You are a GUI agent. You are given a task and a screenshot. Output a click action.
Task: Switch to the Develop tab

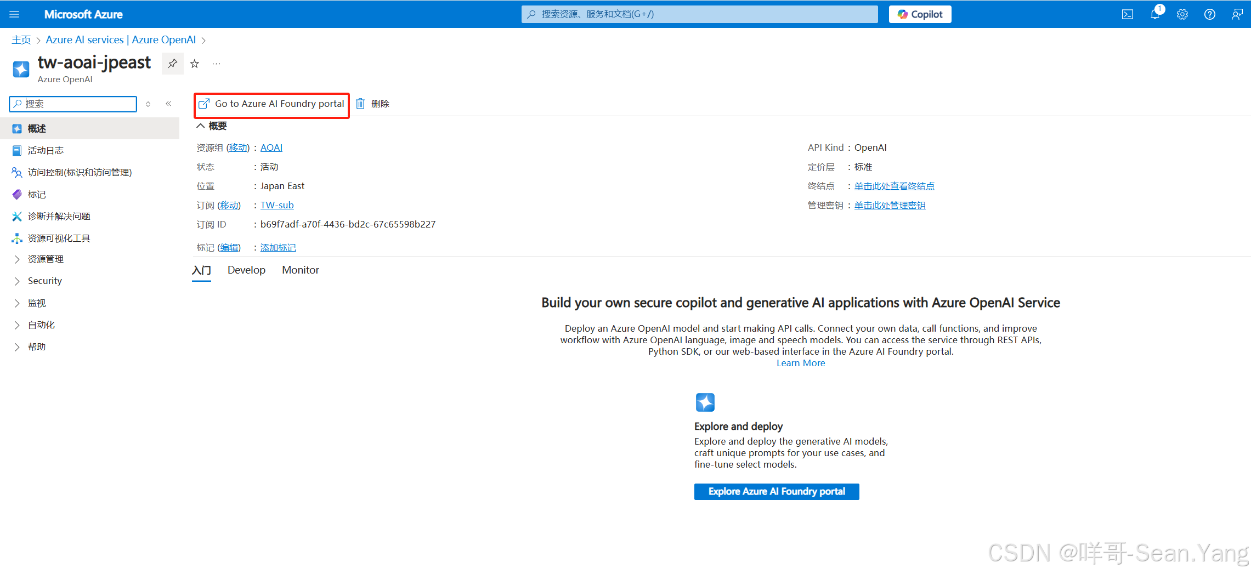point(246,270)
